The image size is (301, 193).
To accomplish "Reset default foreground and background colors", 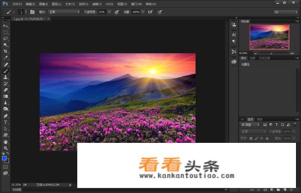I will tap(4, 153).
